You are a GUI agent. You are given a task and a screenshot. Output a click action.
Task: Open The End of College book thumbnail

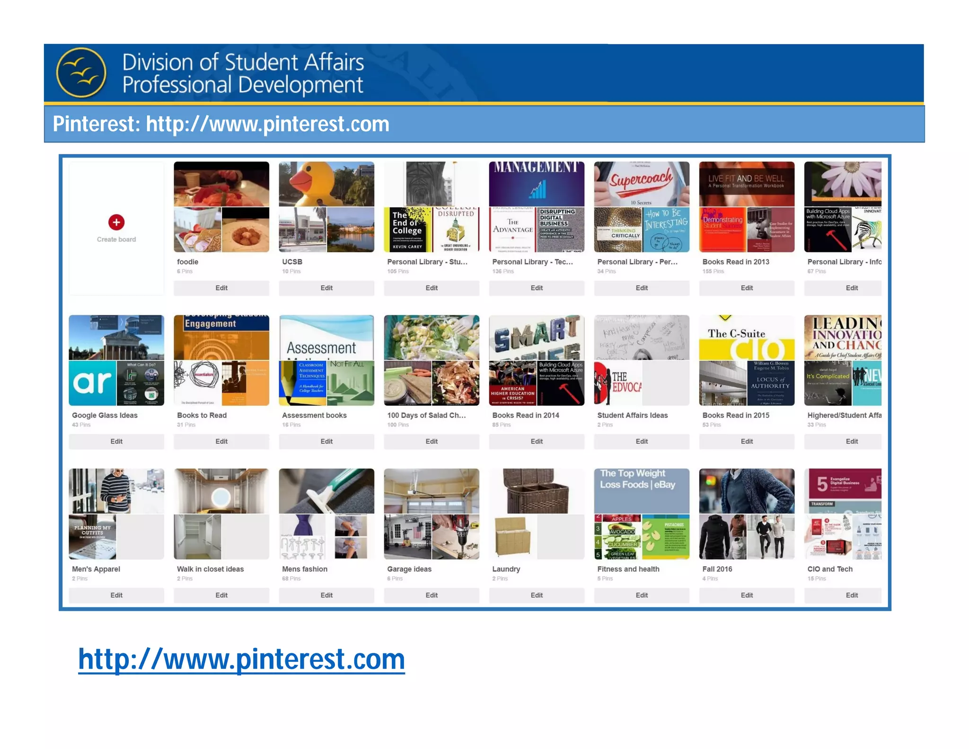(408, 230)
